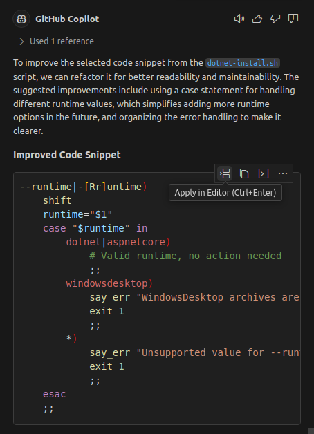The height and width of the screenshot is (434, 314).
Task: Click the 'case "$runtime" in' code line
Action: (x=95, y=228)
